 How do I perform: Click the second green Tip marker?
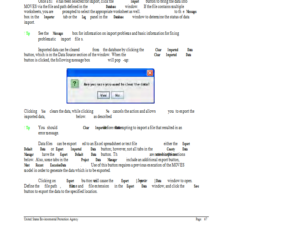coord(27,128)
